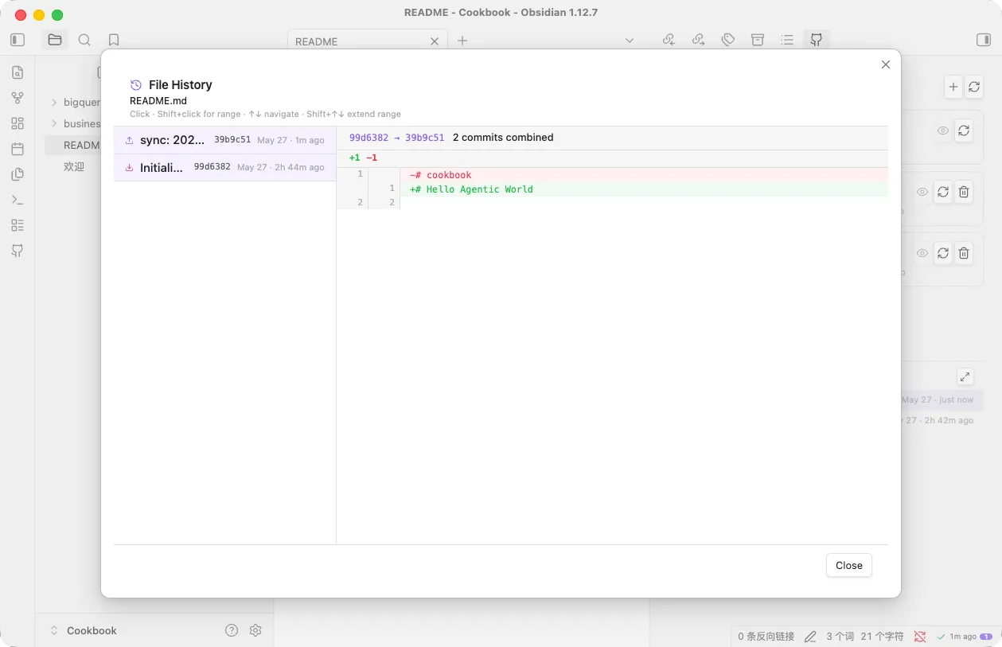Screen dimensions: 1002x647
Task: Click the plus button in right panel
Action: click(x=953, y=87)
